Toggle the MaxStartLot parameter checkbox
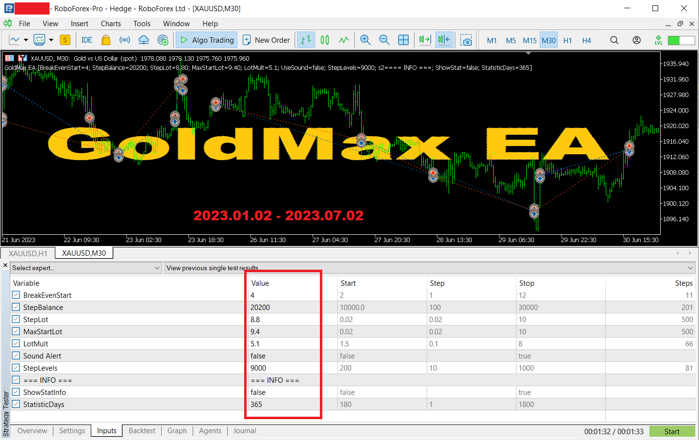Viewport: 699px width, 440px height. coord(16,331)
